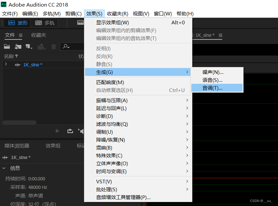Click the 1K_sine * properties panel title
The image size is (278, 206).
coord(21,157)
